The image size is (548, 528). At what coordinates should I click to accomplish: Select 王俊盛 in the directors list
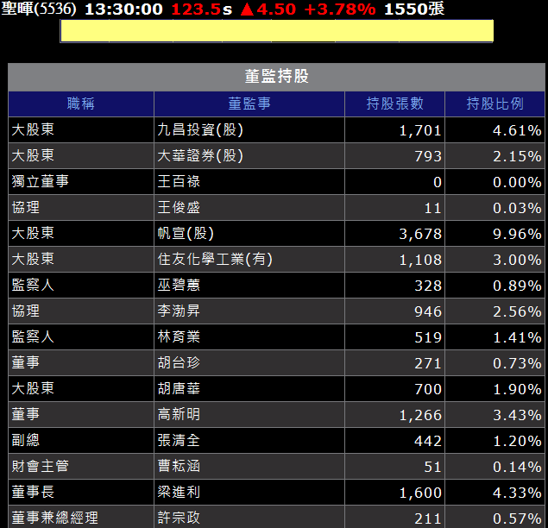pyautogui.click(x=179, y=207)
